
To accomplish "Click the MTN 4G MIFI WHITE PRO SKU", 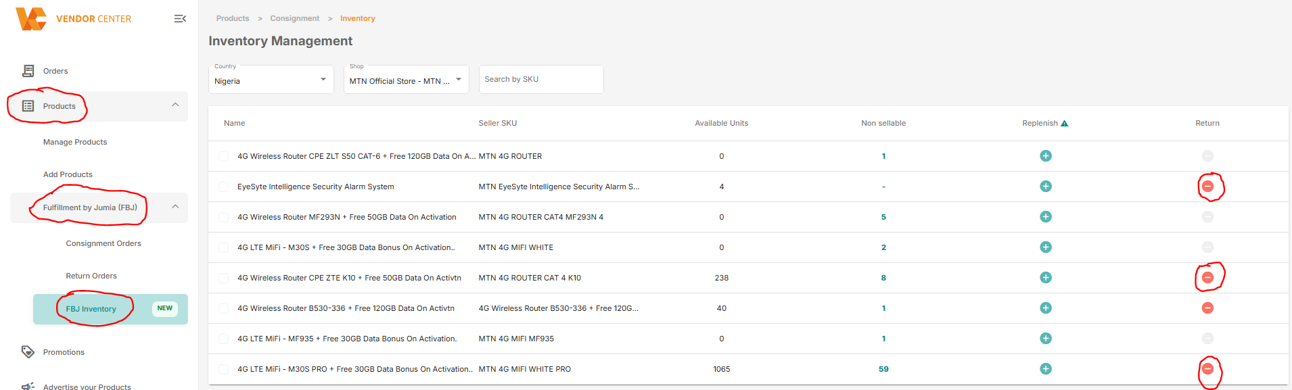I will 525,369.
